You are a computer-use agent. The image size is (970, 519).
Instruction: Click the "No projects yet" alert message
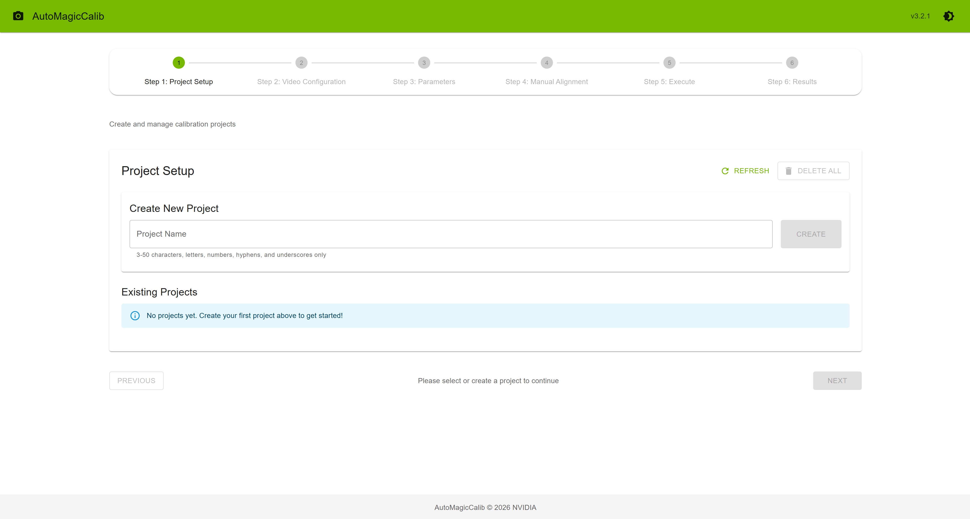tap(245, 316)
